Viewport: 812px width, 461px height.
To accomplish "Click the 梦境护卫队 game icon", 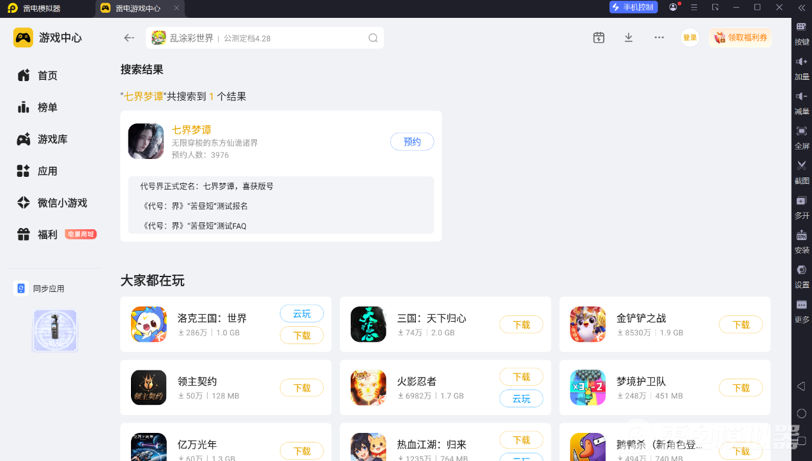I will click(x=588, y=388).
